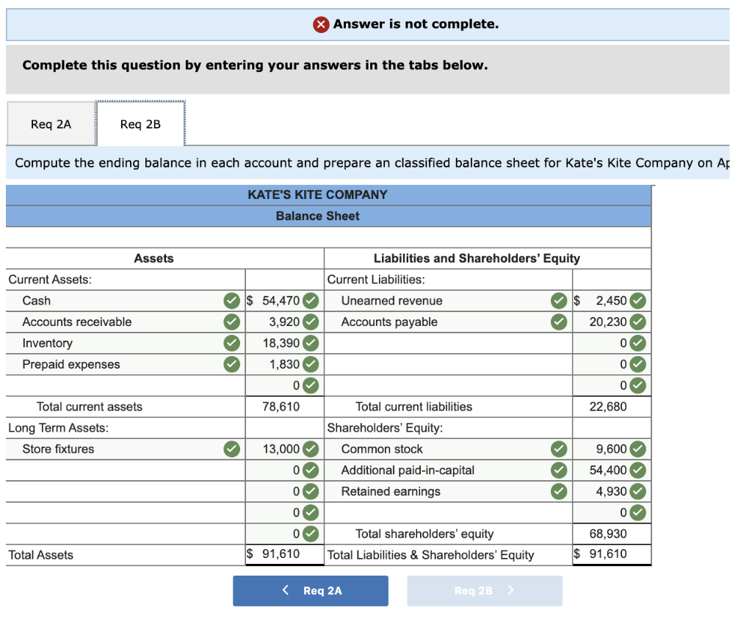Click checkmark next to Inventory label
Viewport: 752px width, 638px height.
click(x=231, y=343)
